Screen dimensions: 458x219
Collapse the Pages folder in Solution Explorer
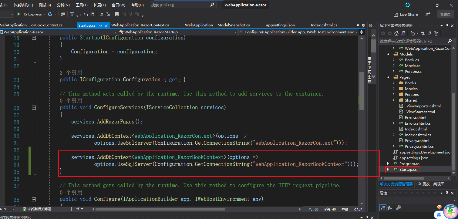pyautogui.click(x=388, y=77)
